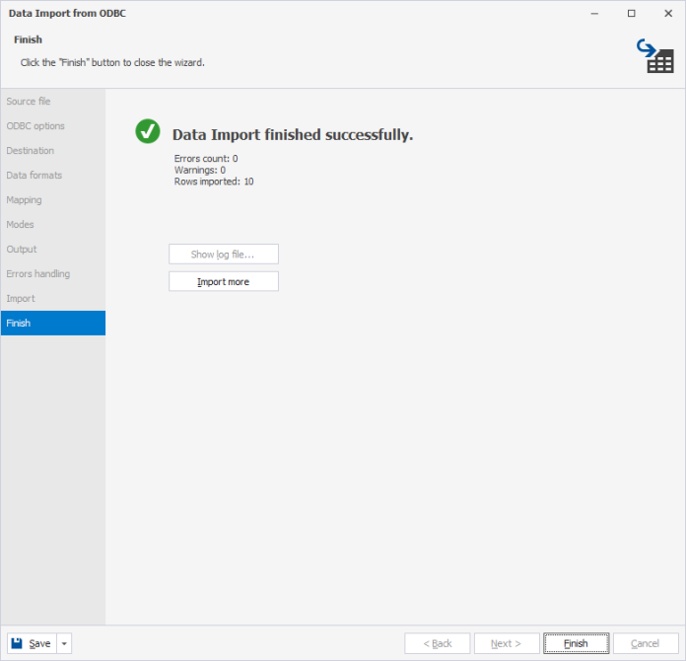Viewport: 686px width, 661px height.
Task: Click the Import more button
Action: tap(224, 282)
